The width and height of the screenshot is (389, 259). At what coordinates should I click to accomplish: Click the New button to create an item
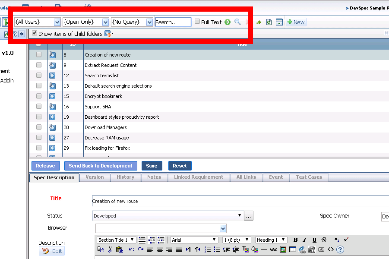click(x=296, y=22)
